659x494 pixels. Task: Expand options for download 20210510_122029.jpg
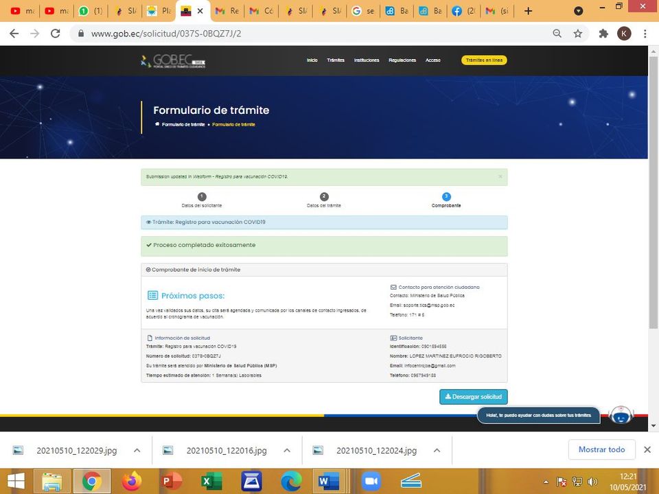tap(137, 450)
